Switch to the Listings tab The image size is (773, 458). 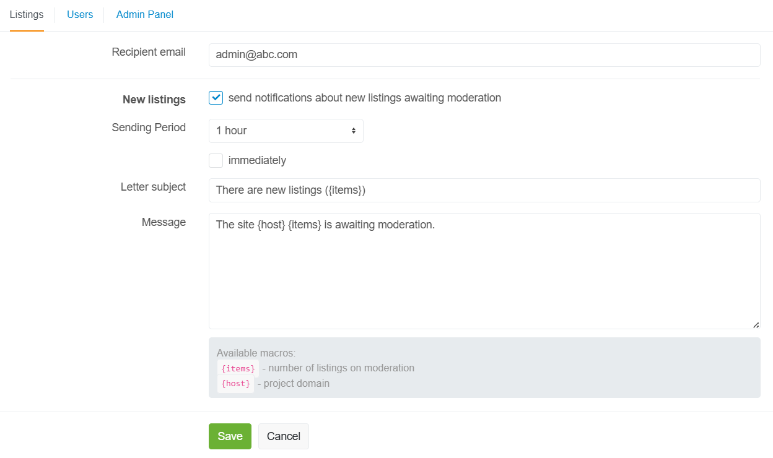(27, 14)
